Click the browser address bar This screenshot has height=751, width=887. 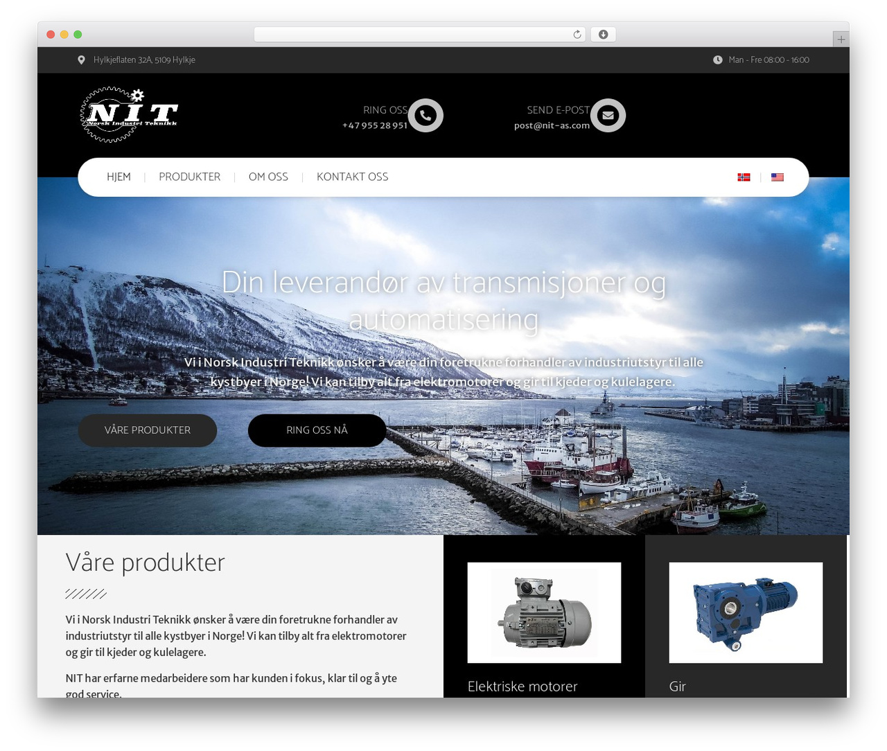(420, 35)
